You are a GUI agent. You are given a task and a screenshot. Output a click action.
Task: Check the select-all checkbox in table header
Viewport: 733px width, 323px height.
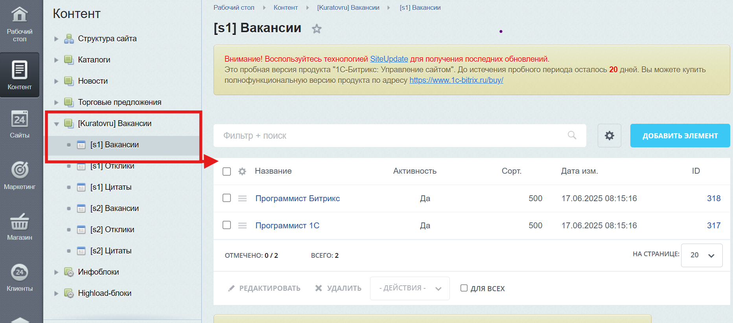[227, 171]
